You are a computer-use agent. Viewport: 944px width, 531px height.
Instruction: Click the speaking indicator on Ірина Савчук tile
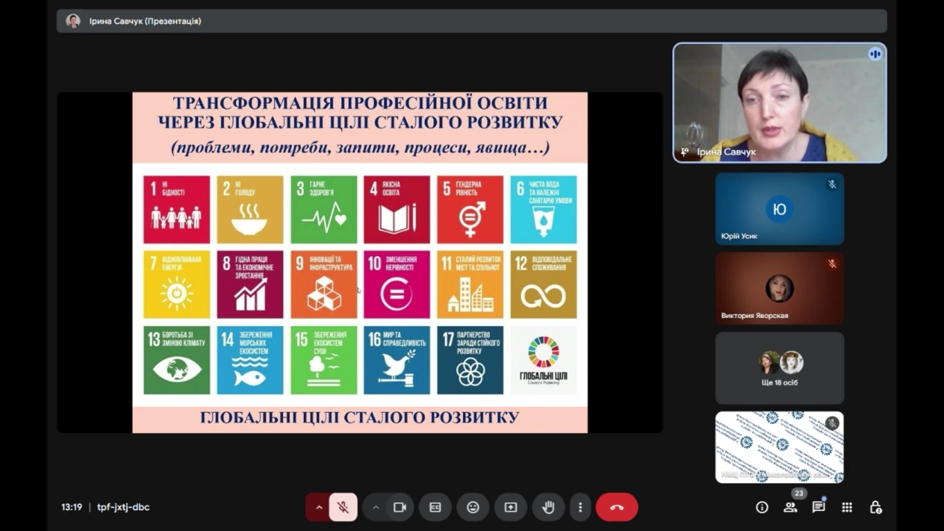pos(875,54)
